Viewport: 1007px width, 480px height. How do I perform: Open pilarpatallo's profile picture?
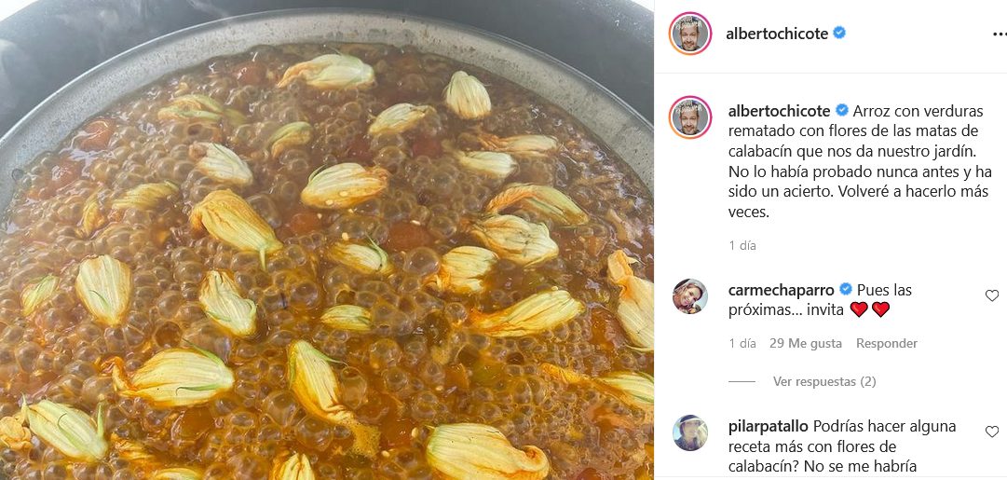[x=690, y=432]
